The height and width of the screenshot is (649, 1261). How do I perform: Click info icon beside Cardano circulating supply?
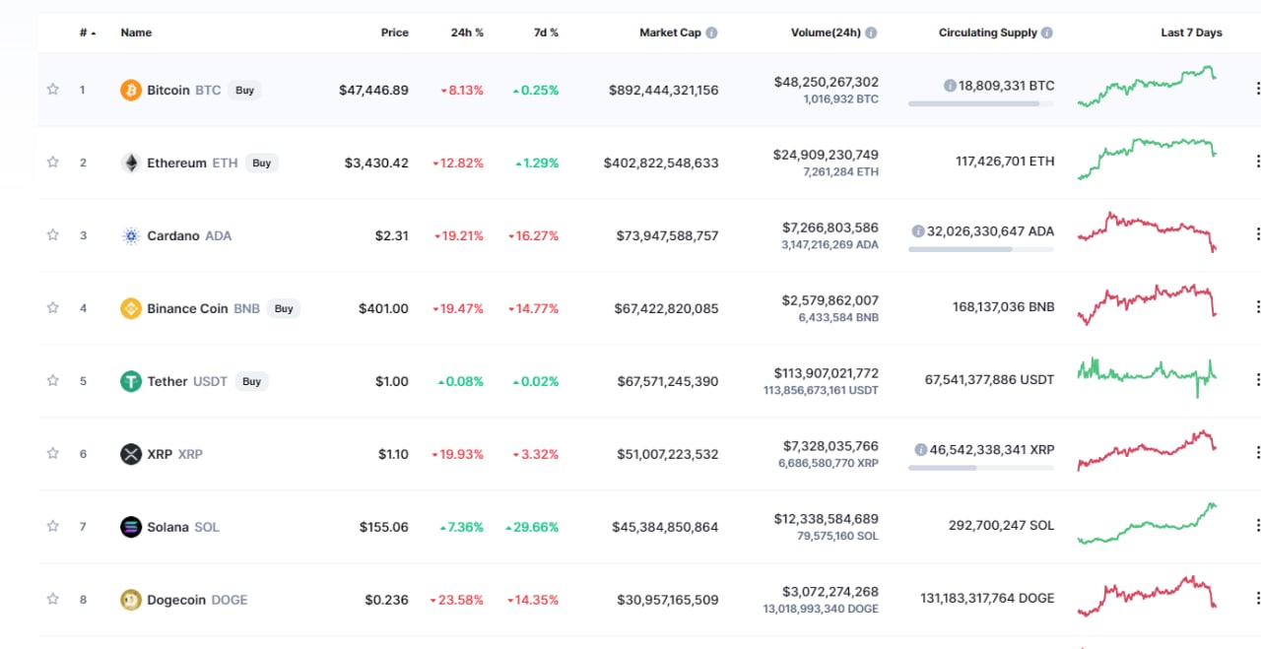coord(918,231)
